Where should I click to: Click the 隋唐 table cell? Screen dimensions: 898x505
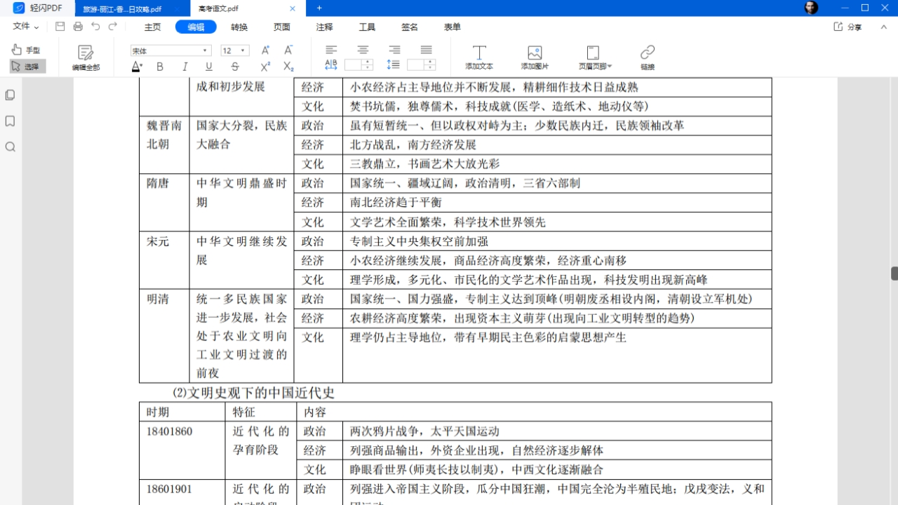[x=164, y=203]
